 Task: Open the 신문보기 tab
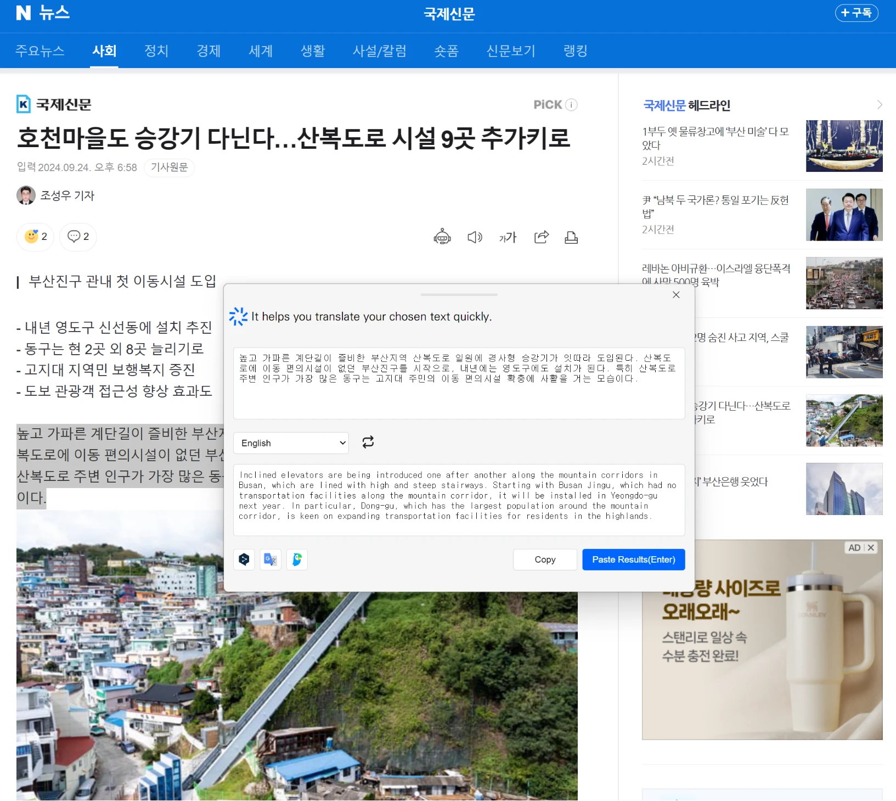point(511,51)
